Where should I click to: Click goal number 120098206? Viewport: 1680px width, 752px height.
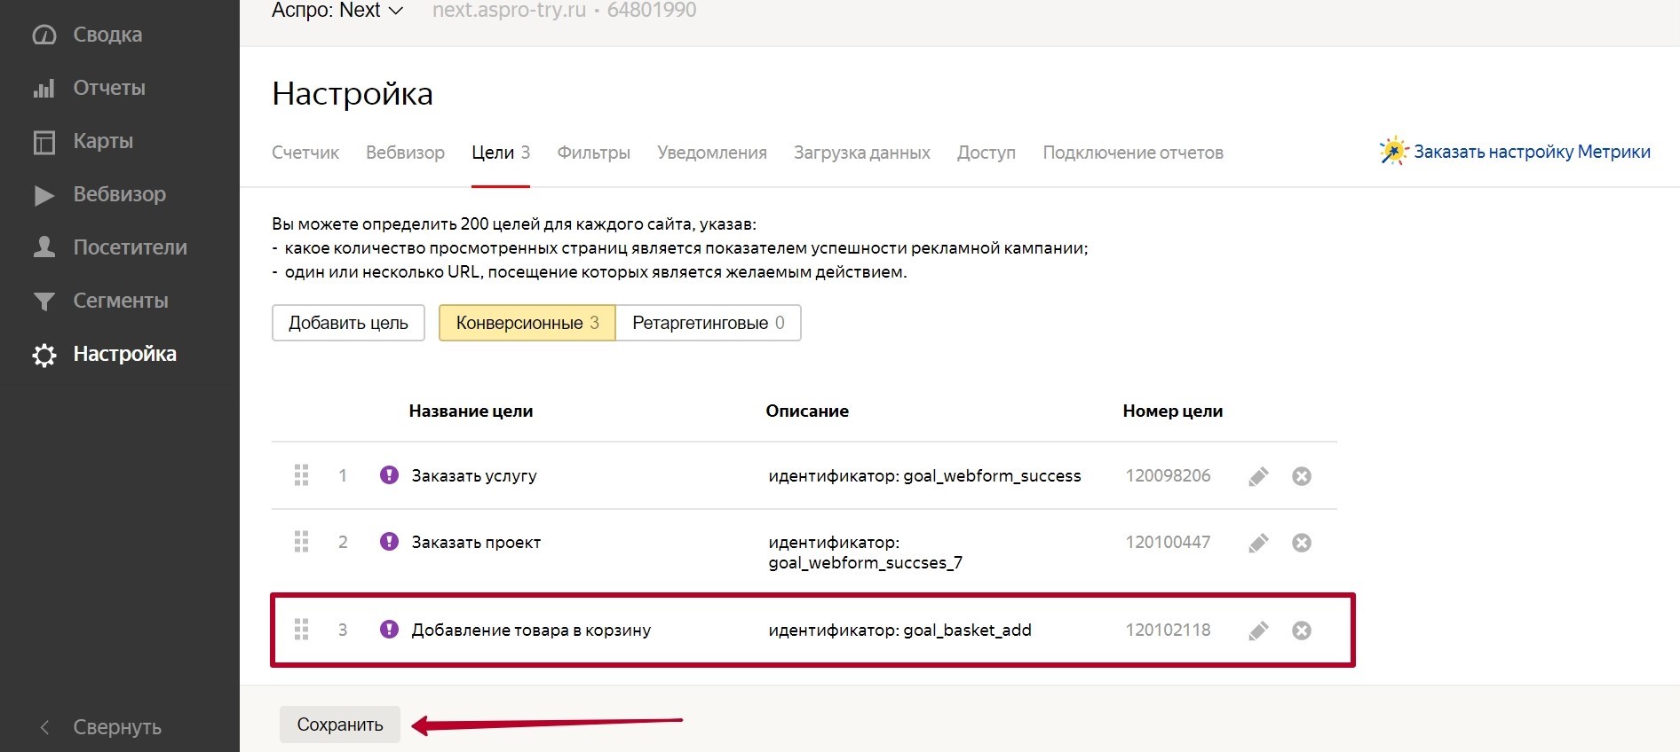click(x=1168, y=475)
